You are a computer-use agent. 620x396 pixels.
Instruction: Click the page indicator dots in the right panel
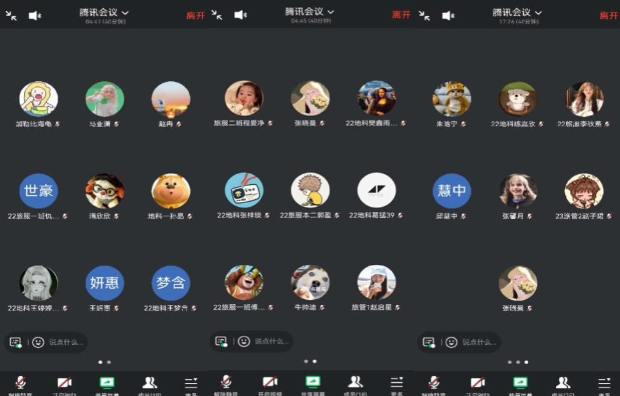(x=517, y=362)
